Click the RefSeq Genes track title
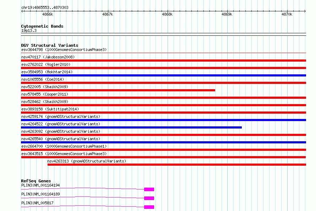The width and height of the screenshot is (316, 211). coord(36,181)
